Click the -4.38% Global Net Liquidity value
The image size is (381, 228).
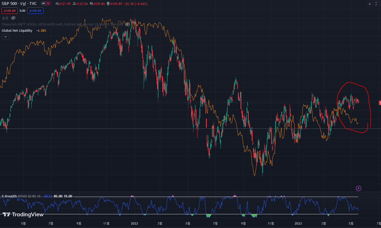click(41, 31)
